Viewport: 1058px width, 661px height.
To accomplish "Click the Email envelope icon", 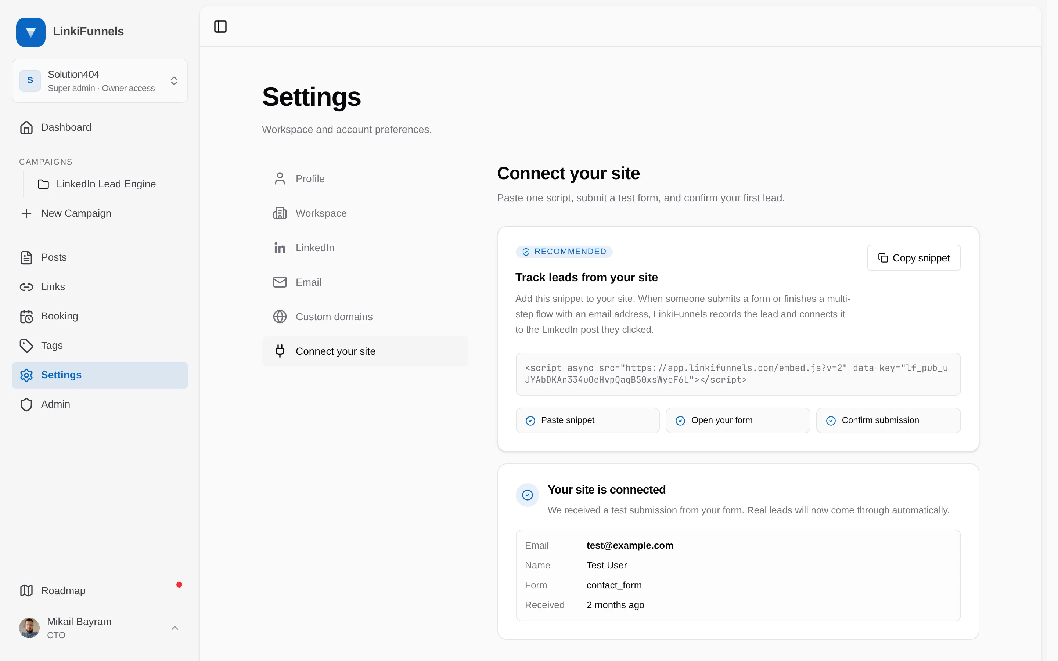I will pos(280,282).
